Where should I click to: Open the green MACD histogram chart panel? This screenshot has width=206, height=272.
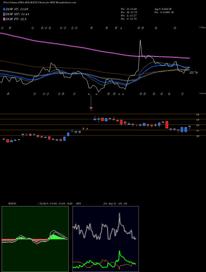[35, 239]
